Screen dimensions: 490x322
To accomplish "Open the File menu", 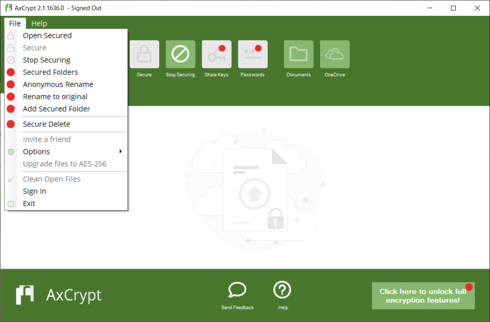I will [x=15, y=23].
